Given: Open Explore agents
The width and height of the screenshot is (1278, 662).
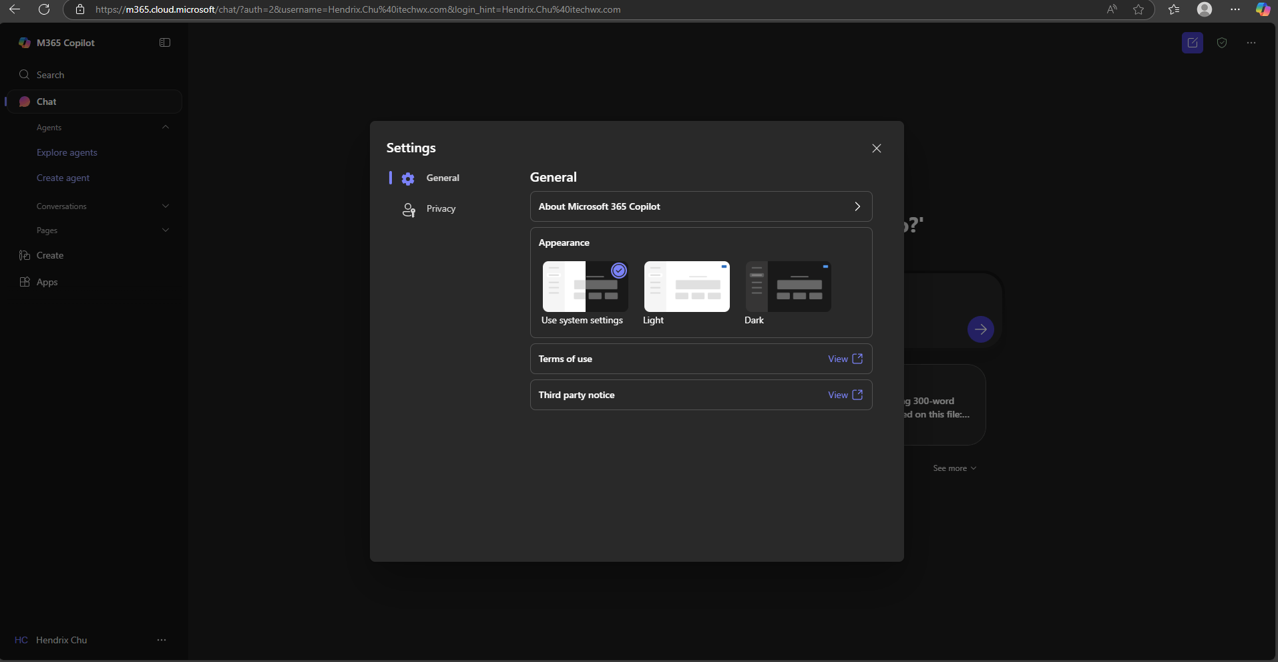Looking at the screenshot, I should click(67, 152).
